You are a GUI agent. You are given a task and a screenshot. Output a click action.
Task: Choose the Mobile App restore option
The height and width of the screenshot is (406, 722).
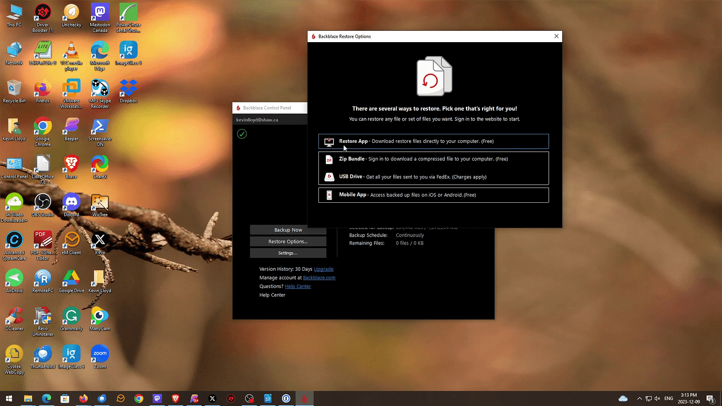[x=433, y=195]
